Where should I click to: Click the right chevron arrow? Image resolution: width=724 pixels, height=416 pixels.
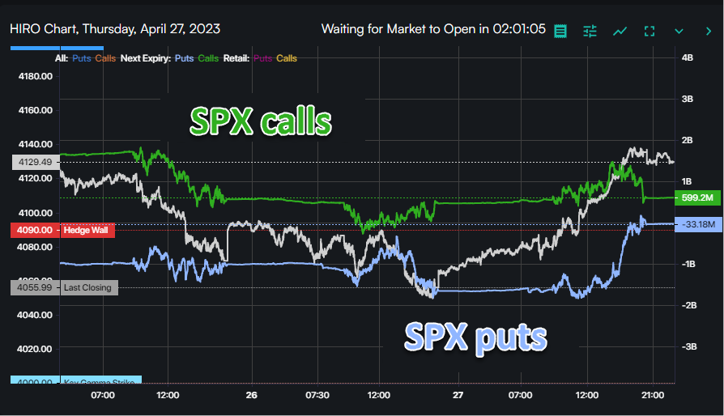pyautogui.click(x=705, y=31)
